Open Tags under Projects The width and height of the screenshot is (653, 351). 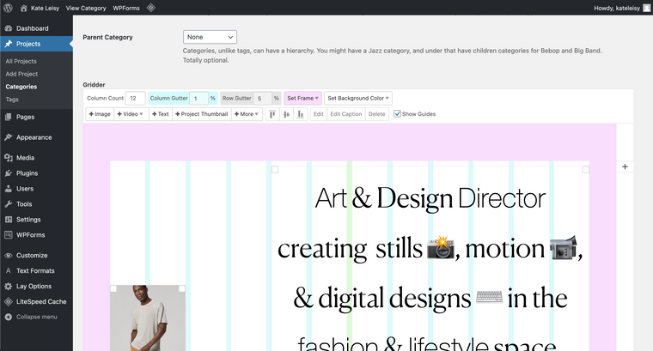click(12, 100)
